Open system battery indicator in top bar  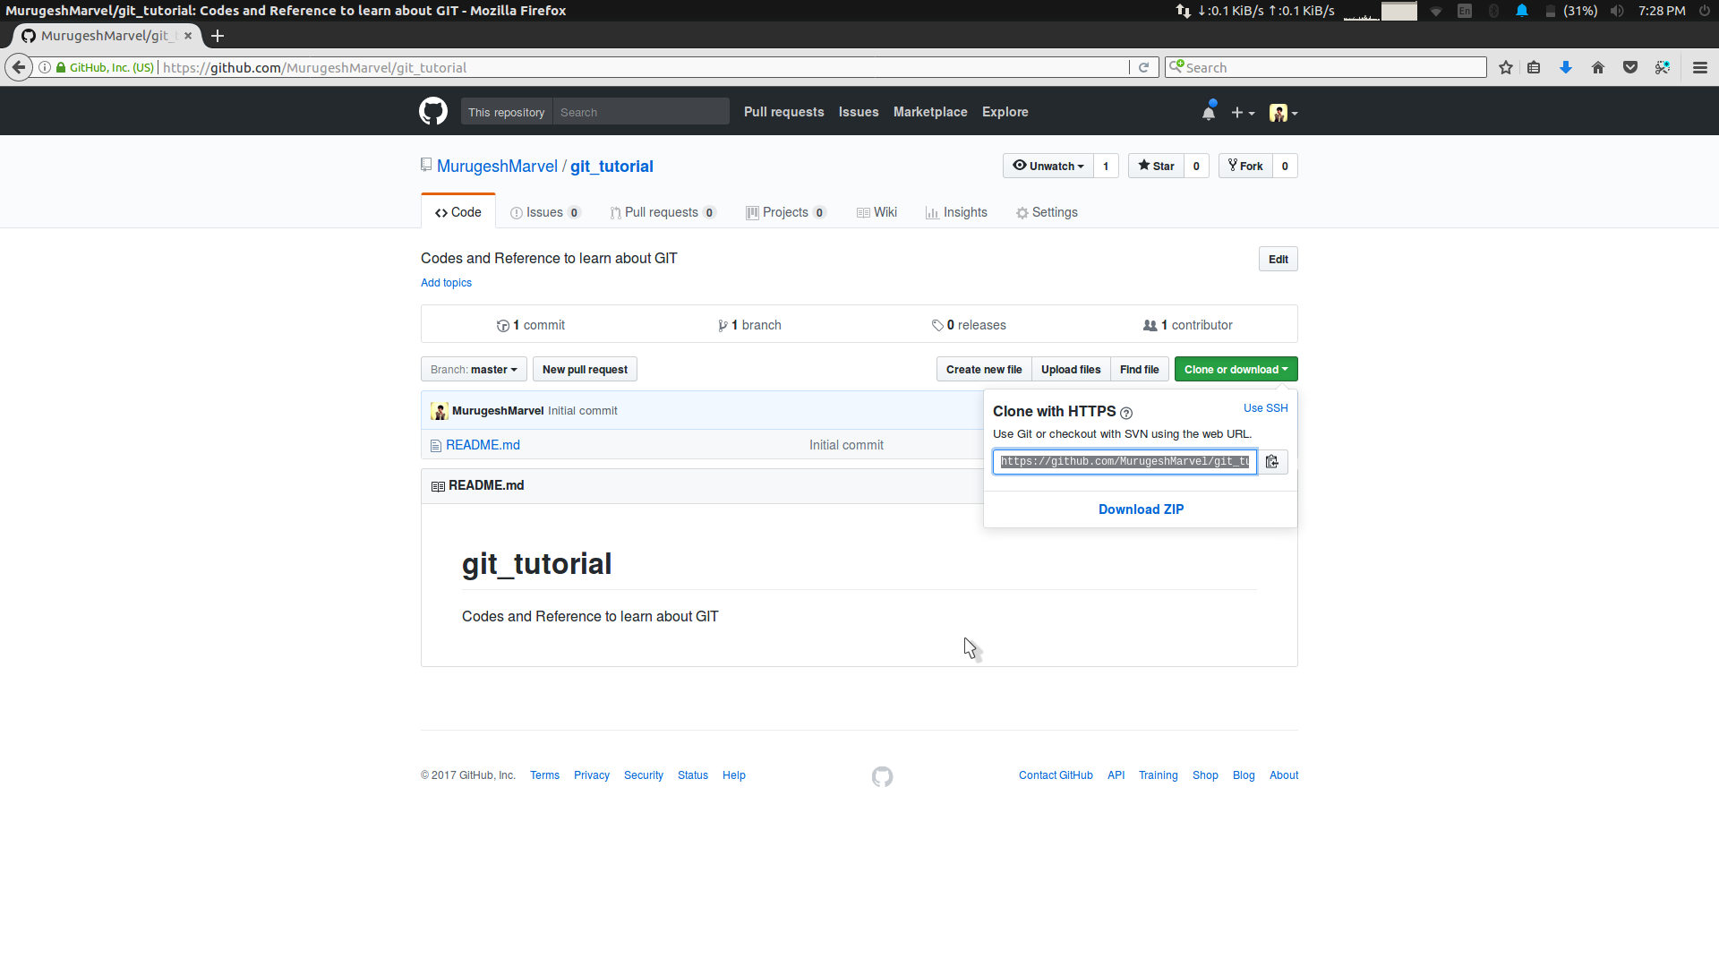(1571, 11)
